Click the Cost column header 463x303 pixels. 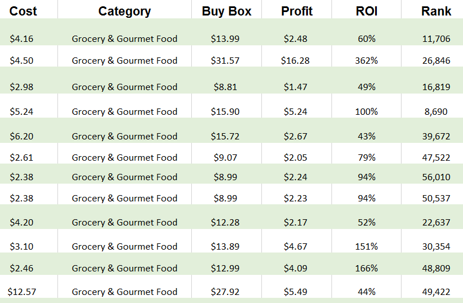point(23,11)
